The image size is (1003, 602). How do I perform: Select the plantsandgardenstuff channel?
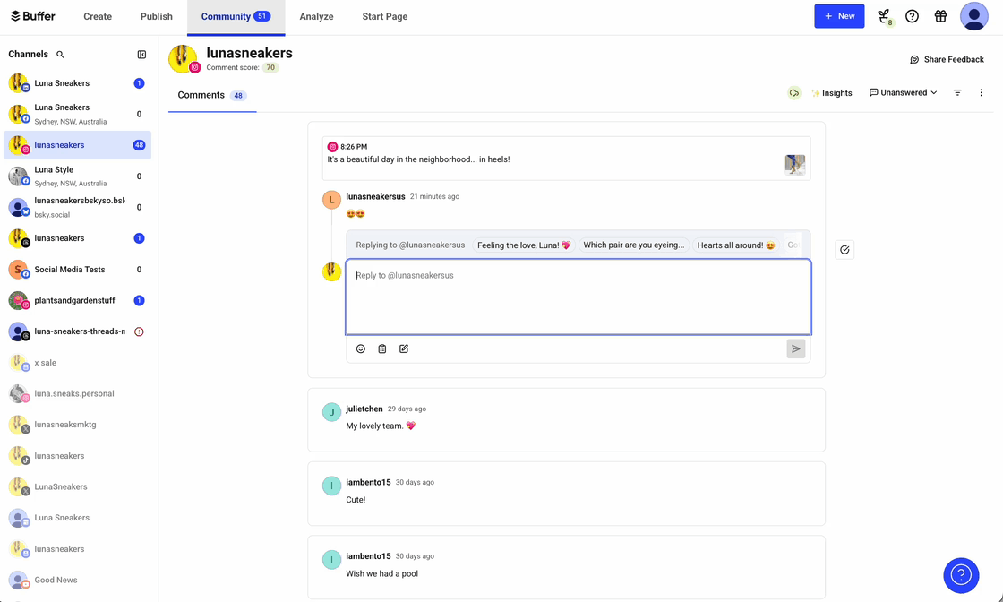pos(77,300)
